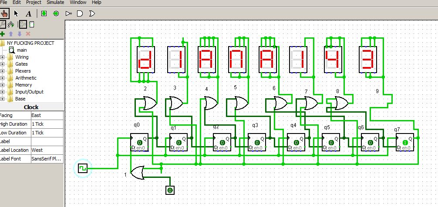Expand the Wiring library folder

[x=2, y=57]
